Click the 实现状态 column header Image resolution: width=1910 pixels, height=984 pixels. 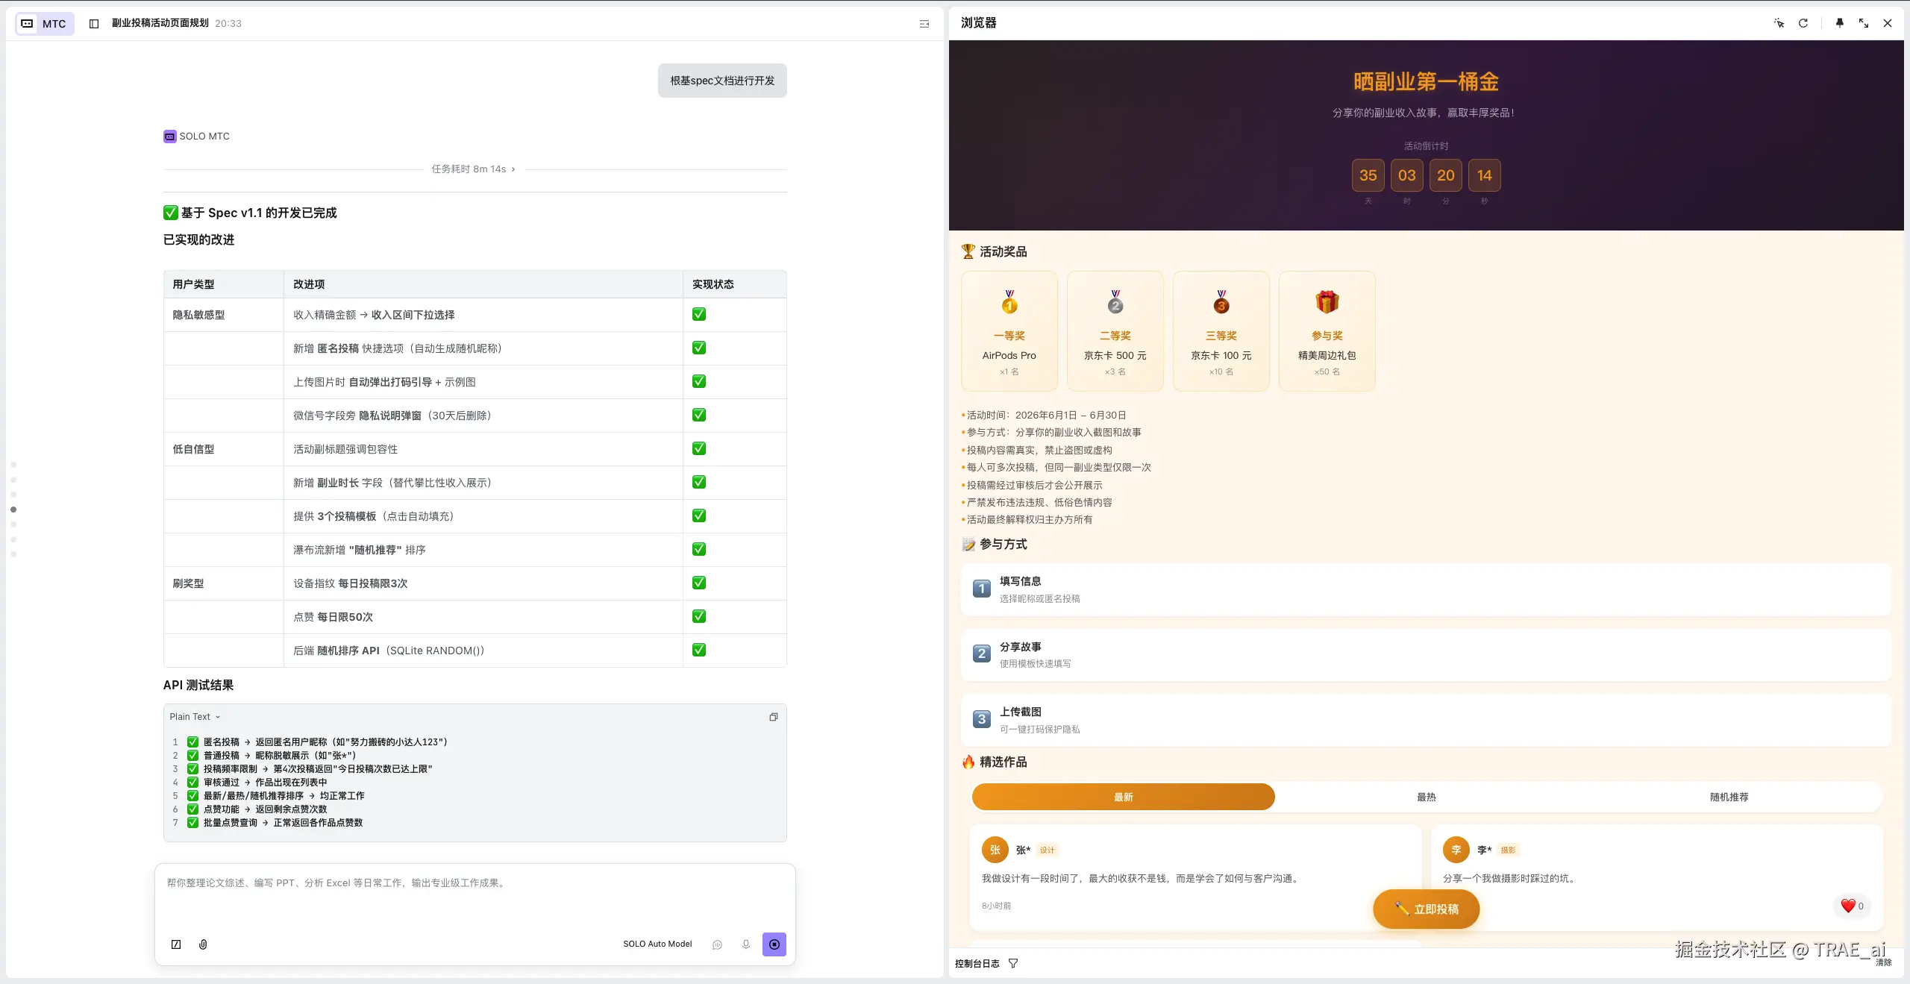pos(735,284)
